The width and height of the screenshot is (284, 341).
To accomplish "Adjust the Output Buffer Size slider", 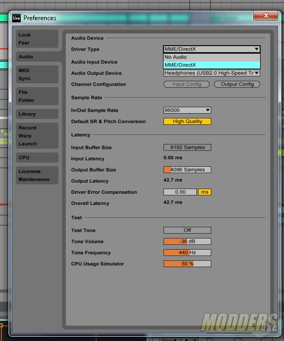I will pos(187,169).
